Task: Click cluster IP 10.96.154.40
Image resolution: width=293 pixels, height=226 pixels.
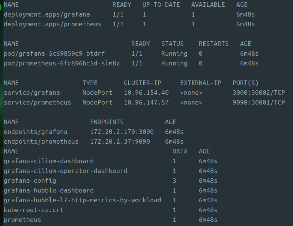Action: coord(146,93)
